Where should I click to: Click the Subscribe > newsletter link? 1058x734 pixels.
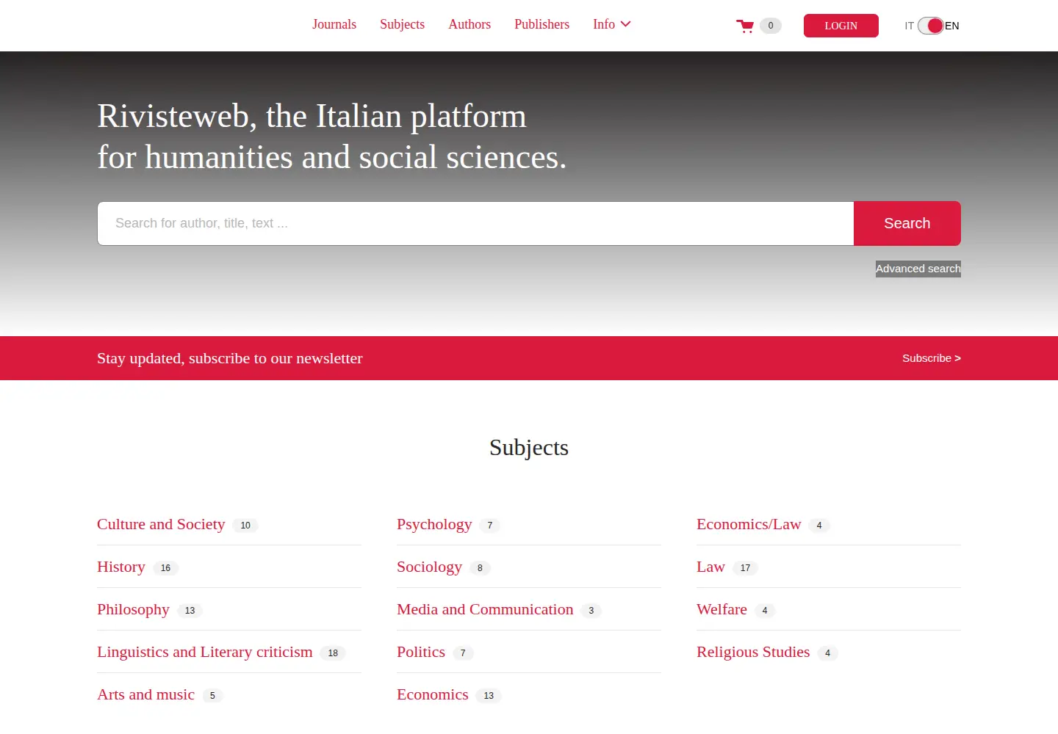coord(931,358)
